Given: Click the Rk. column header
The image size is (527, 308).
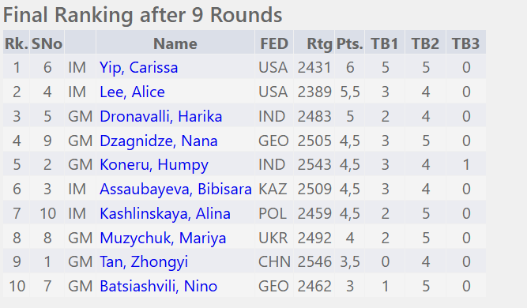Looking at the screenshot, I should click(17, 43).
